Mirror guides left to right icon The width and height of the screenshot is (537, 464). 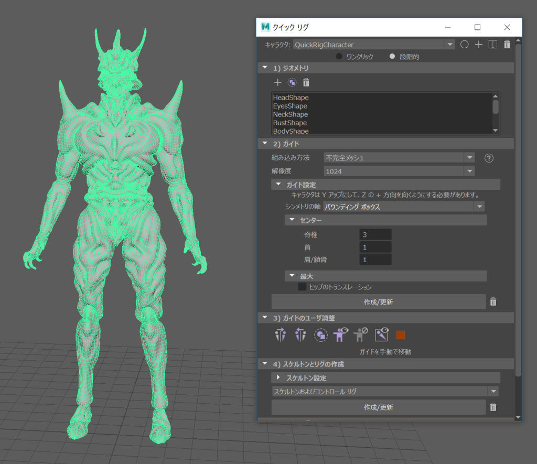coord(281,334)
